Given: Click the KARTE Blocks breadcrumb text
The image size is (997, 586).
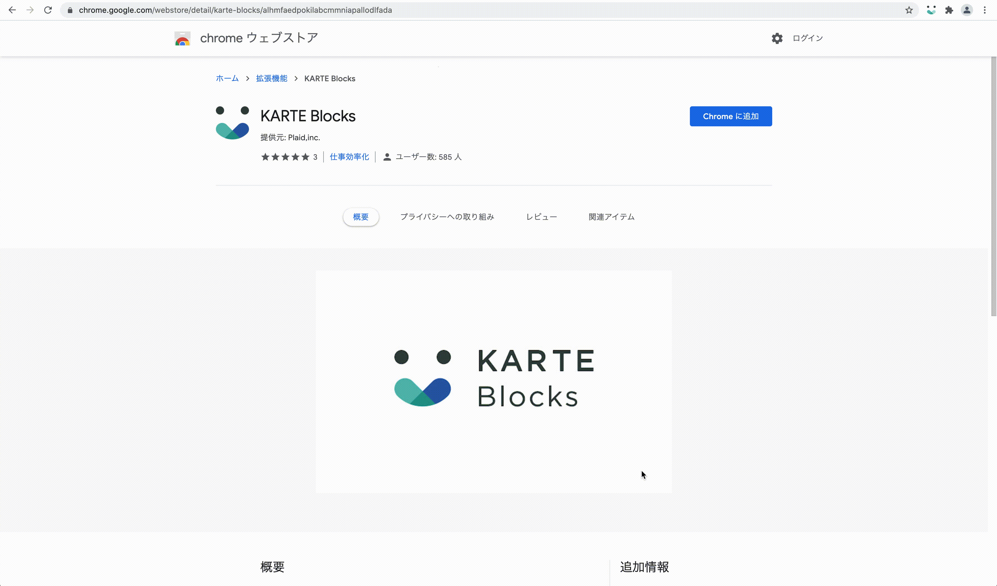Looking at the screenshot, I should click(x=330, y=78).
